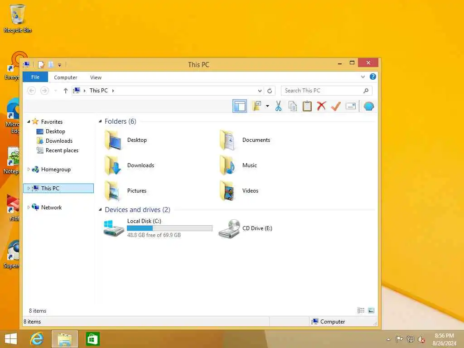Select Network in navigation pane
Screen dimensions: 464x348
51,208
